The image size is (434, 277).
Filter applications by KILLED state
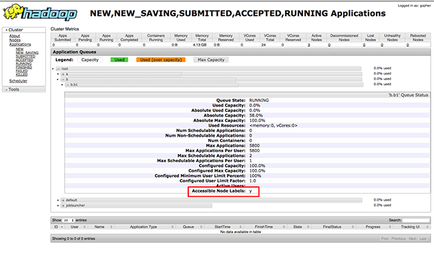click(21, 75)
